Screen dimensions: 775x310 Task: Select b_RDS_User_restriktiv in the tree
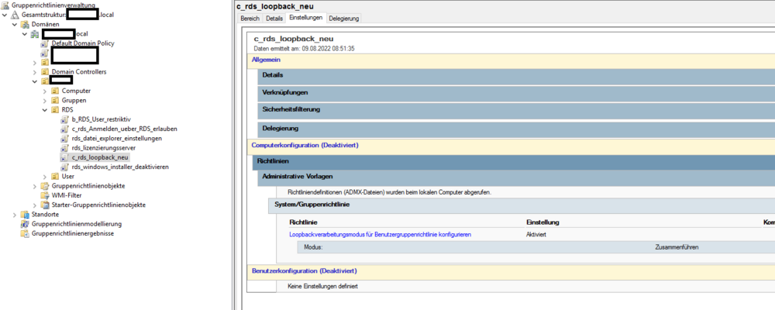[101, 119]
